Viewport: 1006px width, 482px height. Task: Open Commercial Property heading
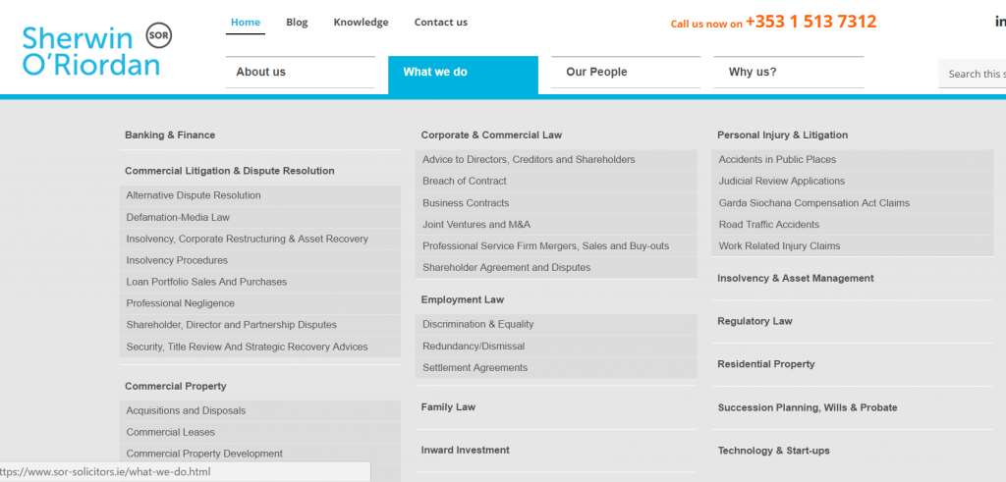pyautogui.click(x=176, y=387)
